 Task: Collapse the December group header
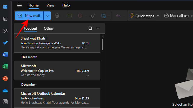[29, 85]
